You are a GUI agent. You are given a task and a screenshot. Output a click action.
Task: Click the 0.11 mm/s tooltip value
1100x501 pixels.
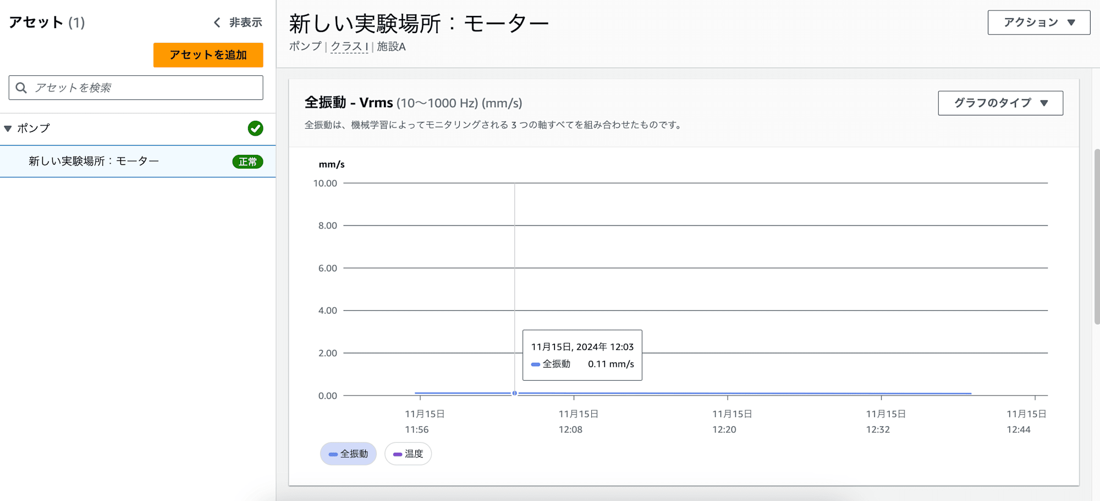[x=611, y=364]
